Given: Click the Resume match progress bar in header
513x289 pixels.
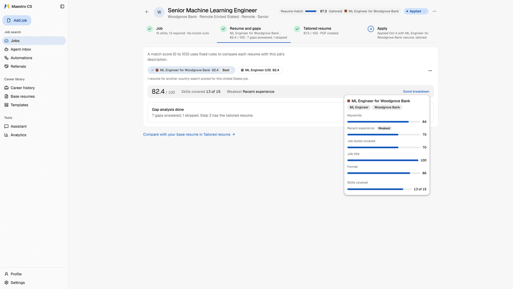Looking at the screenshot, I should click(x=311, y=11).
